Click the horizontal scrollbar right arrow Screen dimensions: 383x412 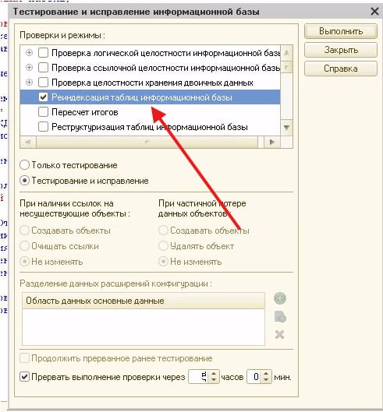272,143
